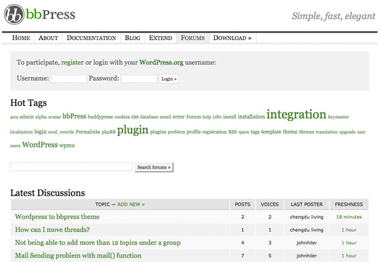
Task: Click chengdu living in Wordpress to bbpress row
Action: coord(307,217)
